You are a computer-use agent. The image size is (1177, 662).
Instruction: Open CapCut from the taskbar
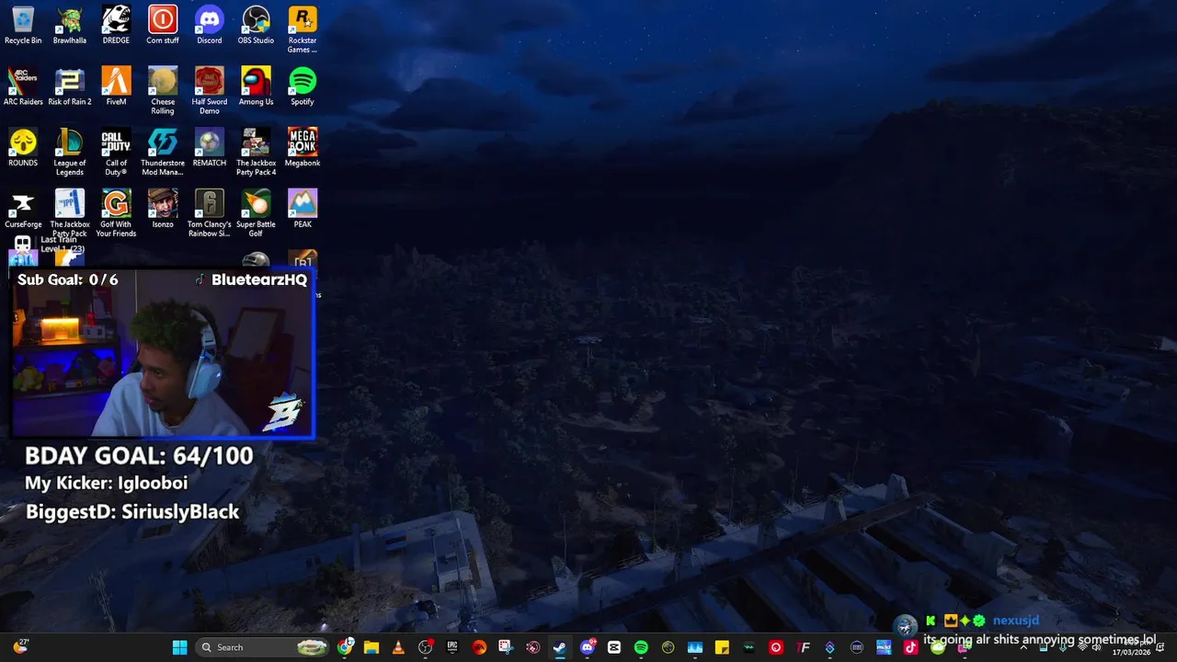[x=613, y=647]
